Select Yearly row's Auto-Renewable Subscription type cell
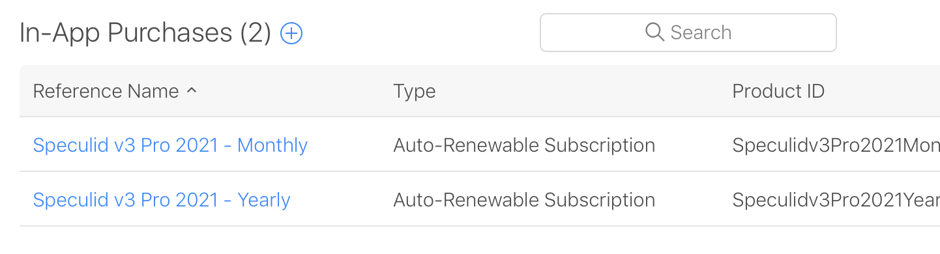This screenshot has width=940, height=254. (524, 200)
